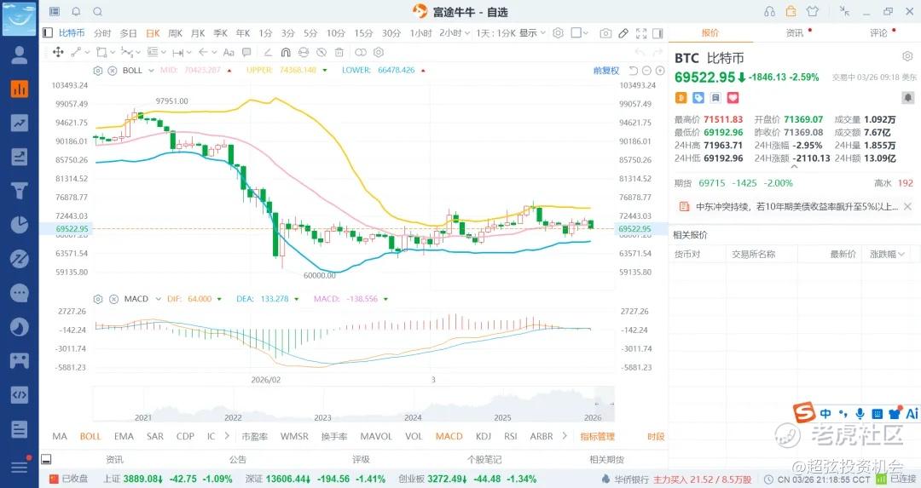This screenshot has width=921, height=488.
Task: Toggle the layout checkbox in chart toolbar
Action: click(577, 33)
